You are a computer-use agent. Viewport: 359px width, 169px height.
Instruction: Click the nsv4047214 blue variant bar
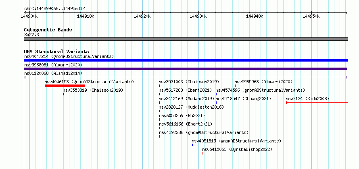(186, 60)
